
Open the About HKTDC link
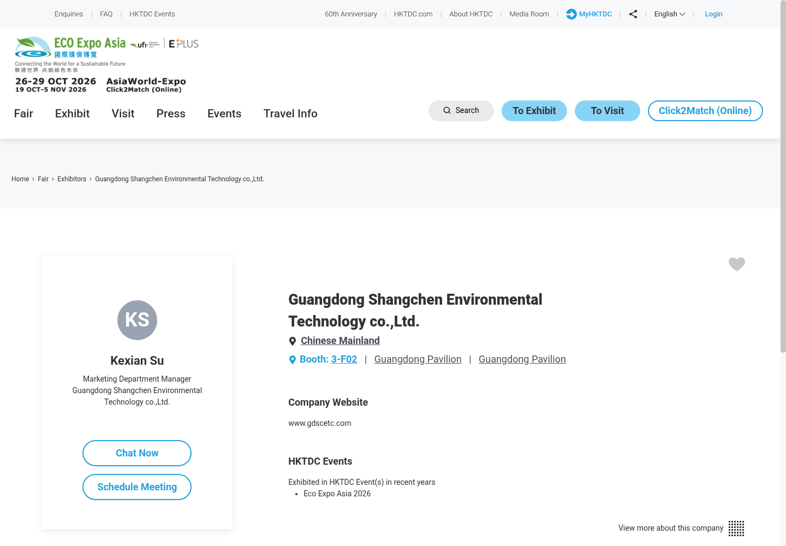[471, 14]
